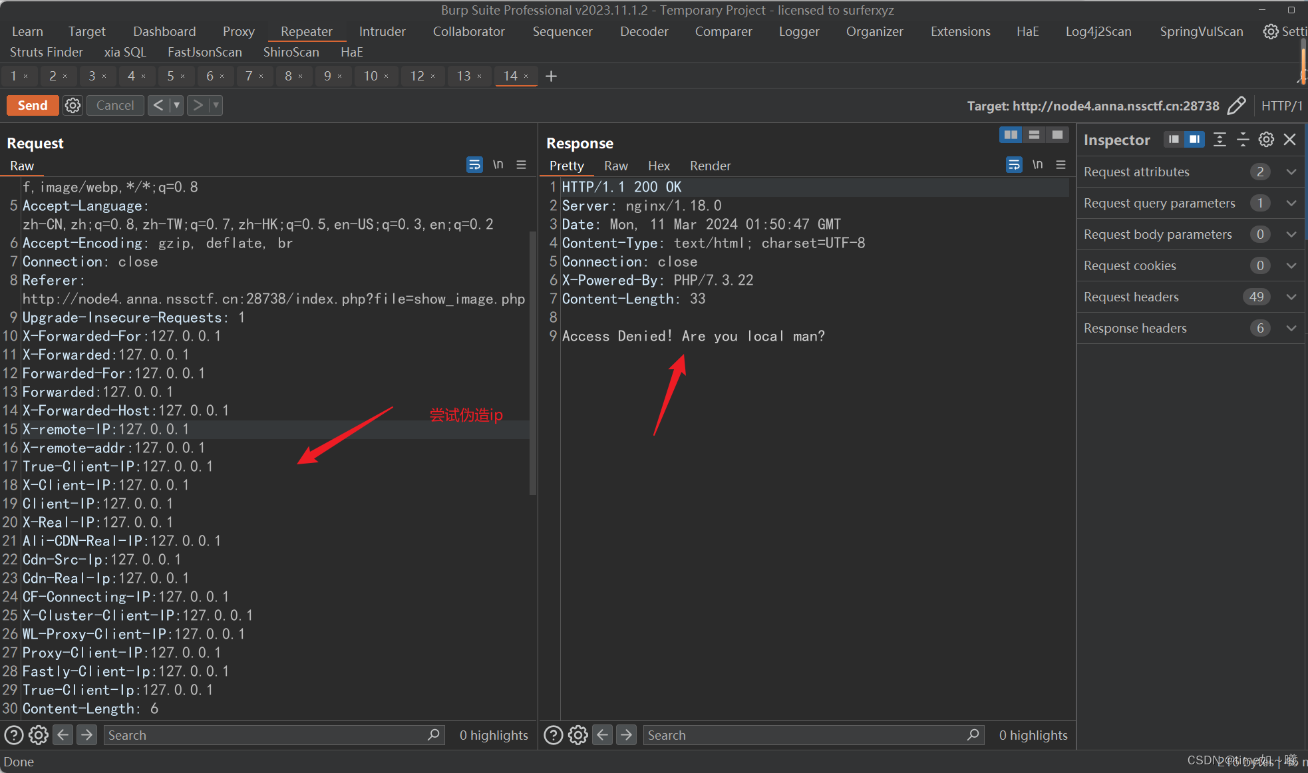The width and height of the screenshot is (1308, 773).
Task: Open response pane hamburger menu
Action: [x=1061, y=164]
